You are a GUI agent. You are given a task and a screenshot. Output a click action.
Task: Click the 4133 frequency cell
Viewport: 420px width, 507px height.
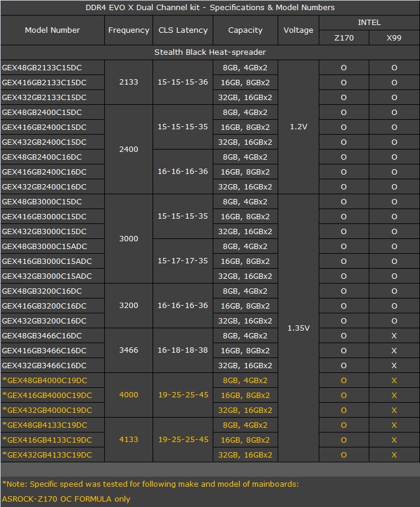click(129, 440)
